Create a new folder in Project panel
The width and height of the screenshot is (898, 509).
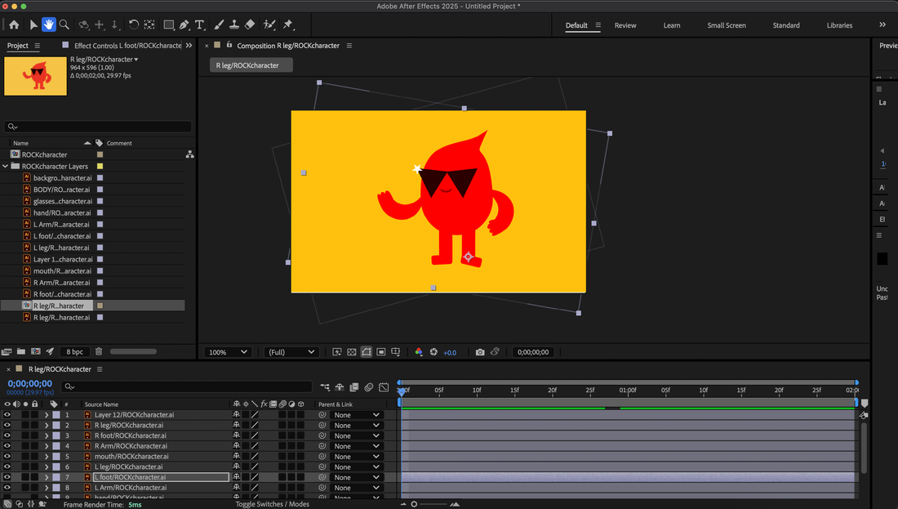pyautogui.click(x=21, y=351)
